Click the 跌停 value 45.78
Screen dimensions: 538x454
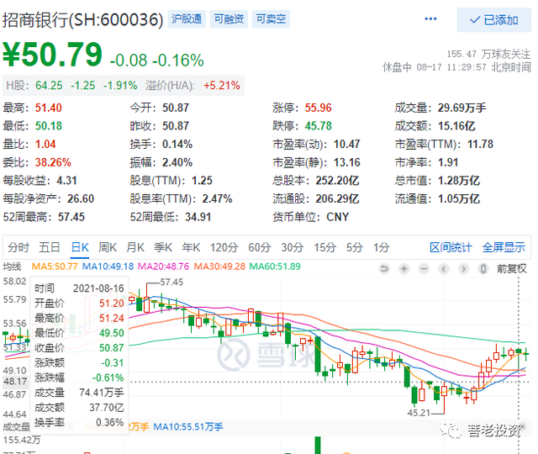(x=319, y=126)
